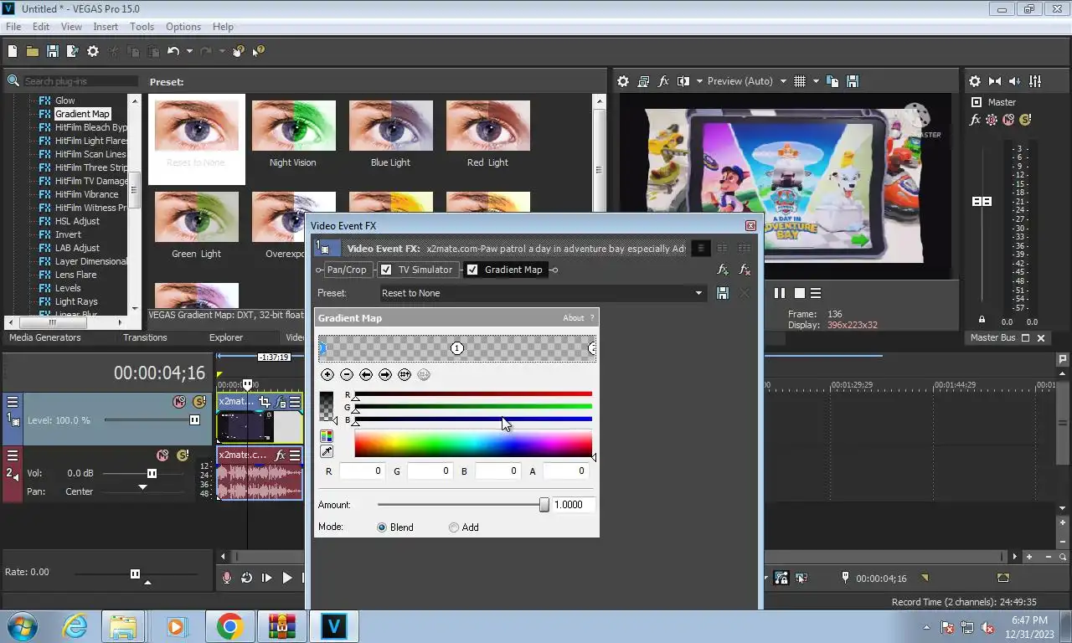Open preview transport hamburger menu
This screenshot has height=643, width=1072.
816,293
